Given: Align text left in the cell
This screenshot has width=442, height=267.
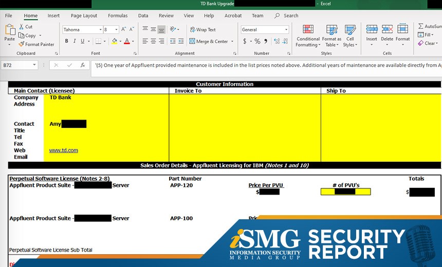Looking at the screenshot, I should point(145,41).
